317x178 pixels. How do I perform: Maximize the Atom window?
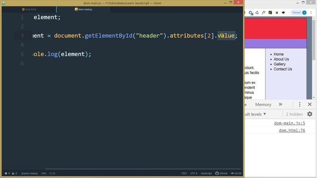231,2
